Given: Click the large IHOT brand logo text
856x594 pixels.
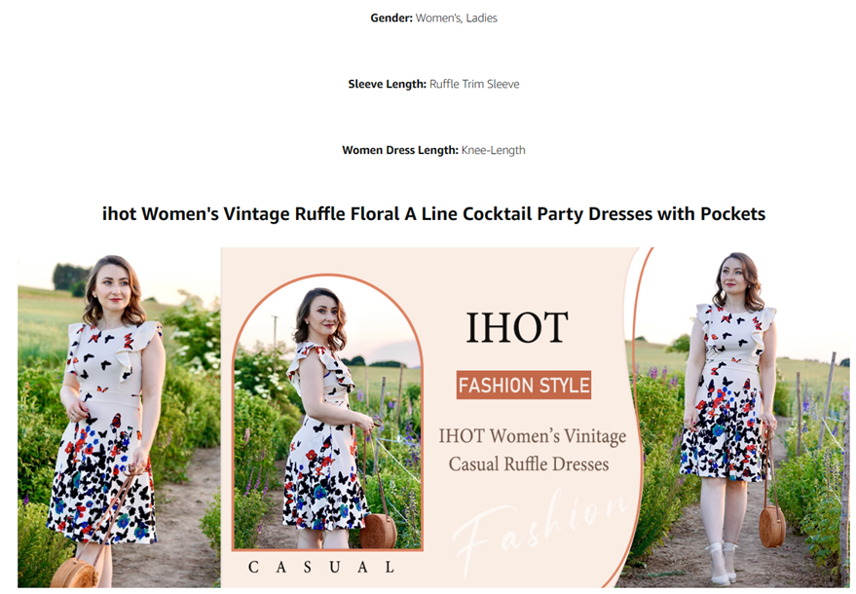Looking at the screenshot, I should coord(517,327).
